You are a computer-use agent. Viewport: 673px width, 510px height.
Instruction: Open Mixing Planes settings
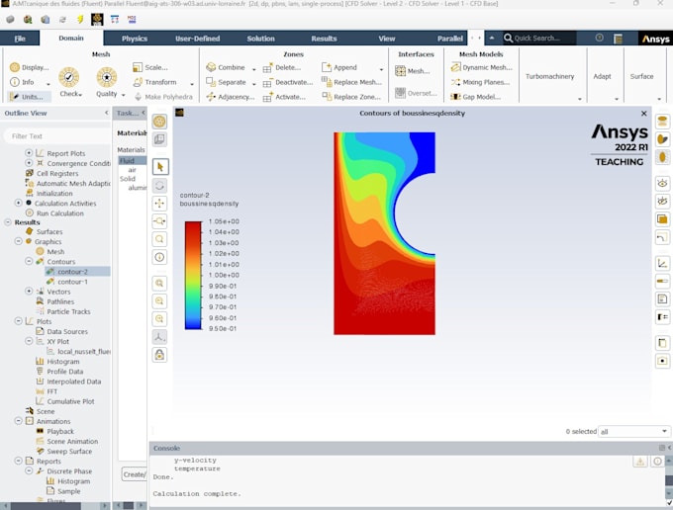(x=480, y=82)
